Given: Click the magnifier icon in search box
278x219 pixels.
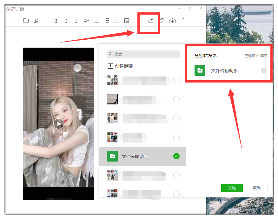Looking at the screenshot, I should pos(110,54).
